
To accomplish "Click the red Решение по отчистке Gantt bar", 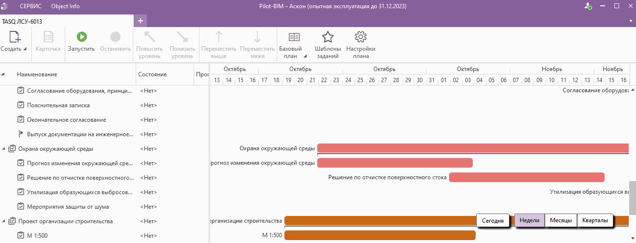I will (526, 177).
